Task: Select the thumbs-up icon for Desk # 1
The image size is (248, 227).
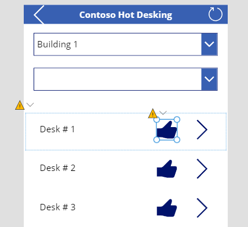Action: click(167, 129)
